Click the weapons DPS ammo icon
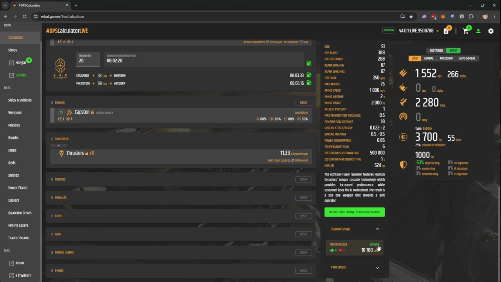Screen dimensions: 501x282 pos(403,73)
